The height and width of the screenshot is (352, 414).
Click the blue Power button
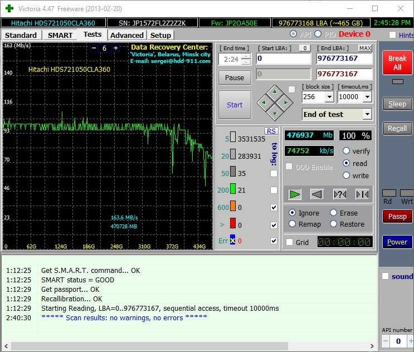pyautogui.click(x=397, y=242)
